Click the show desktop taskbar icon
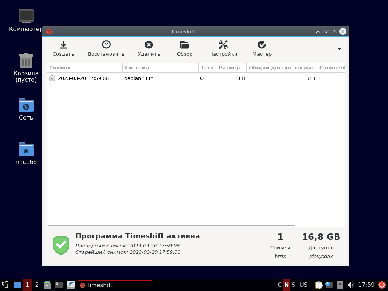Image resolution: width=388 pixels, height=291 pixels. click(x=17, y=285)
